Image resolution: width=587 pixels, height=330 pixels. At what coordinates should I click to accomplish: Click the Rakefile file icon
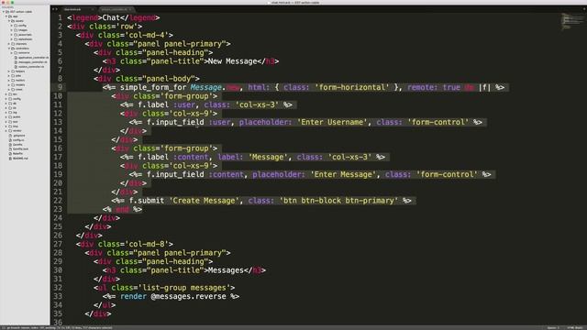[x=10, y=153]
